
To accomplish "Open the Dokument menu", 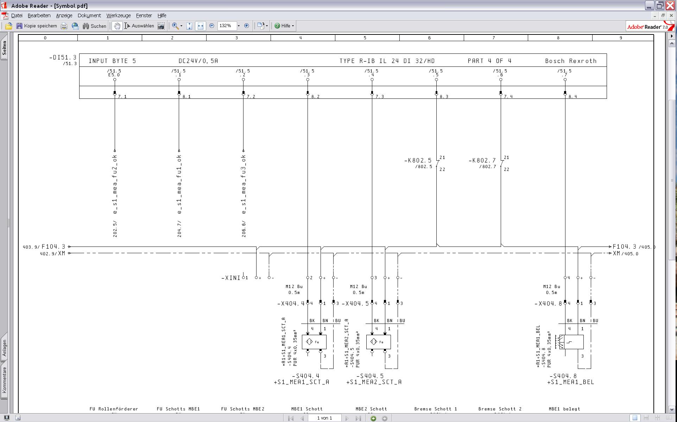I will [89, 15].
